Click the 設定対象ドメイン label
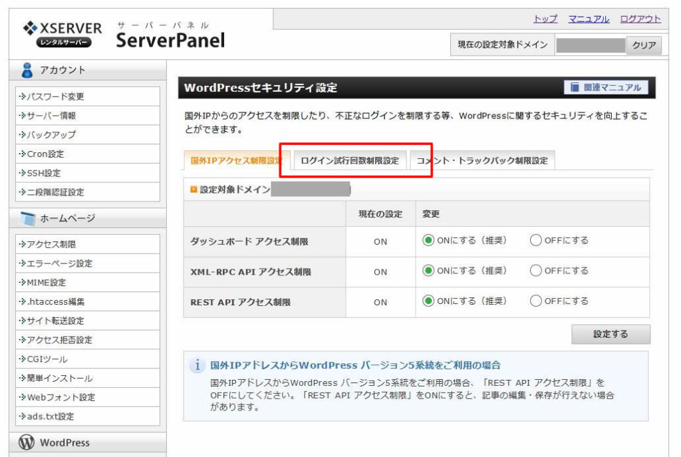The width and height of the screenshot is (681, 457). coord(235,190)
